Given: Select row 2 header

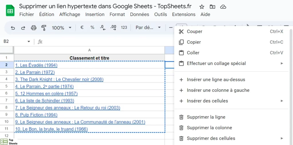Looking at the screenshot, I should pos(7,65).
